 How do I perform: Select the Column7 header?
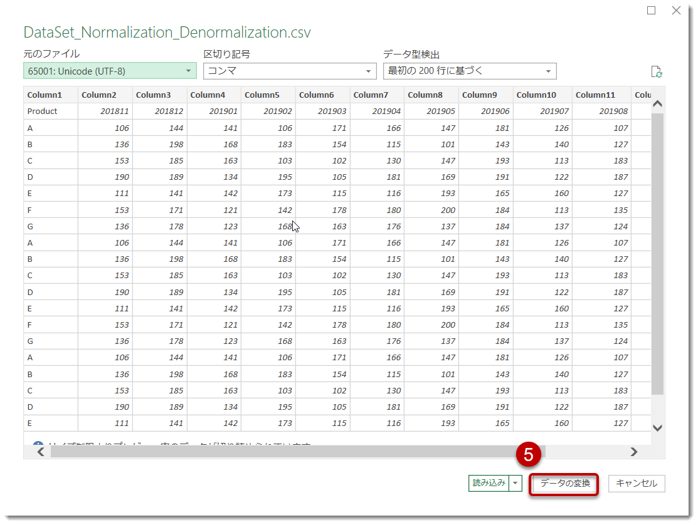[377, 95]
